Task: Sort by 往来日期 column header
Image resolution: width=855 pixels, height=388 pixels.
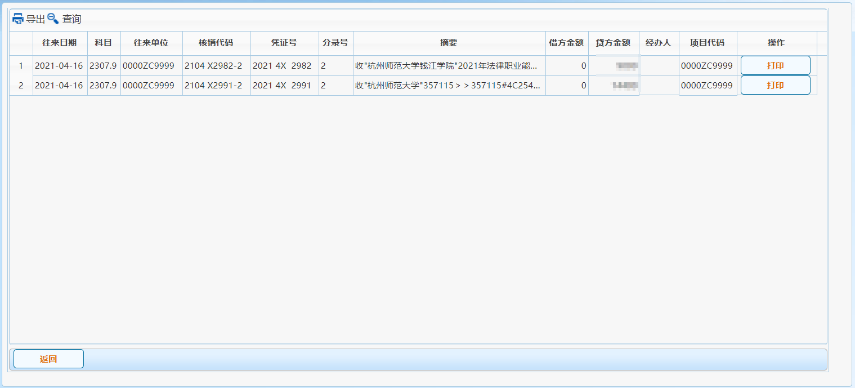Action: point(60,43)
